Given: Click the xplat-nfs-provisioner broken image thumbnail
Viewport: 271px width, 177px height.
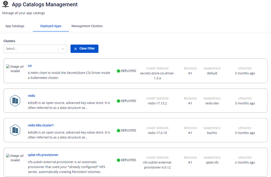Looking at the screenshot, I should (x=14, y=158).
